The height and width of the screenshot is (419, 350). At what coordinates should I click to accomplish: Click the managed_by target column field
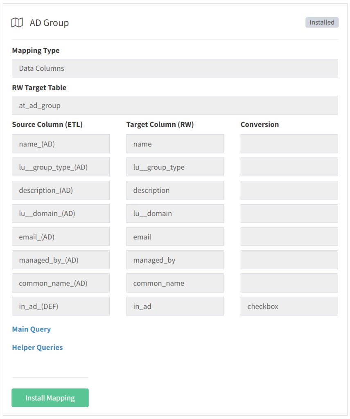[175, 260]
